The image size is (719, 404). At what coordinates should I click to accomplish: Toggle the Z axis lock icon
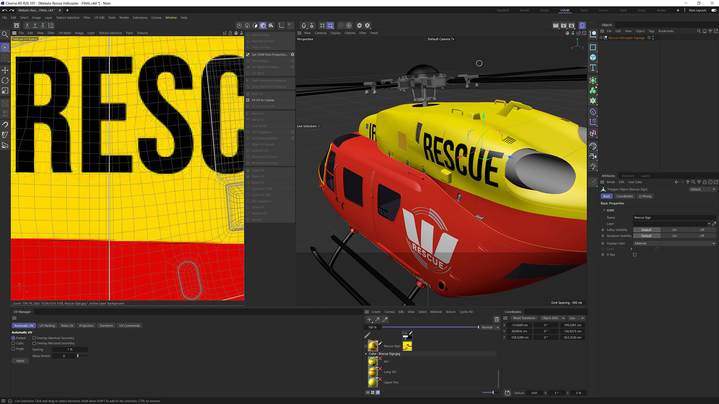(x=43, y=25)
